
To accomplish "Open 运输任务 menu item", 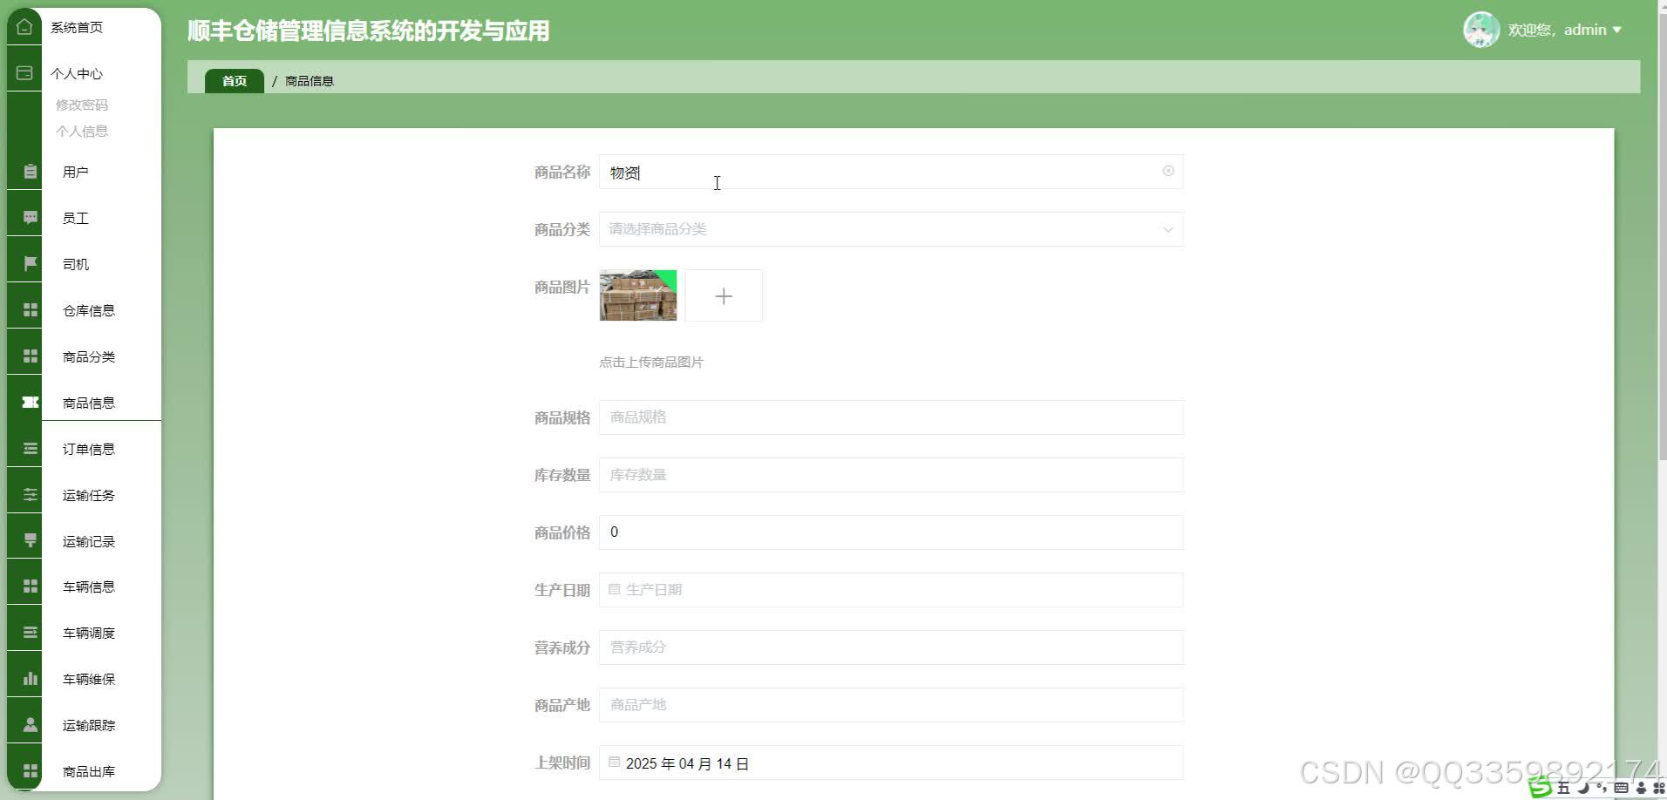I will 89,495.
